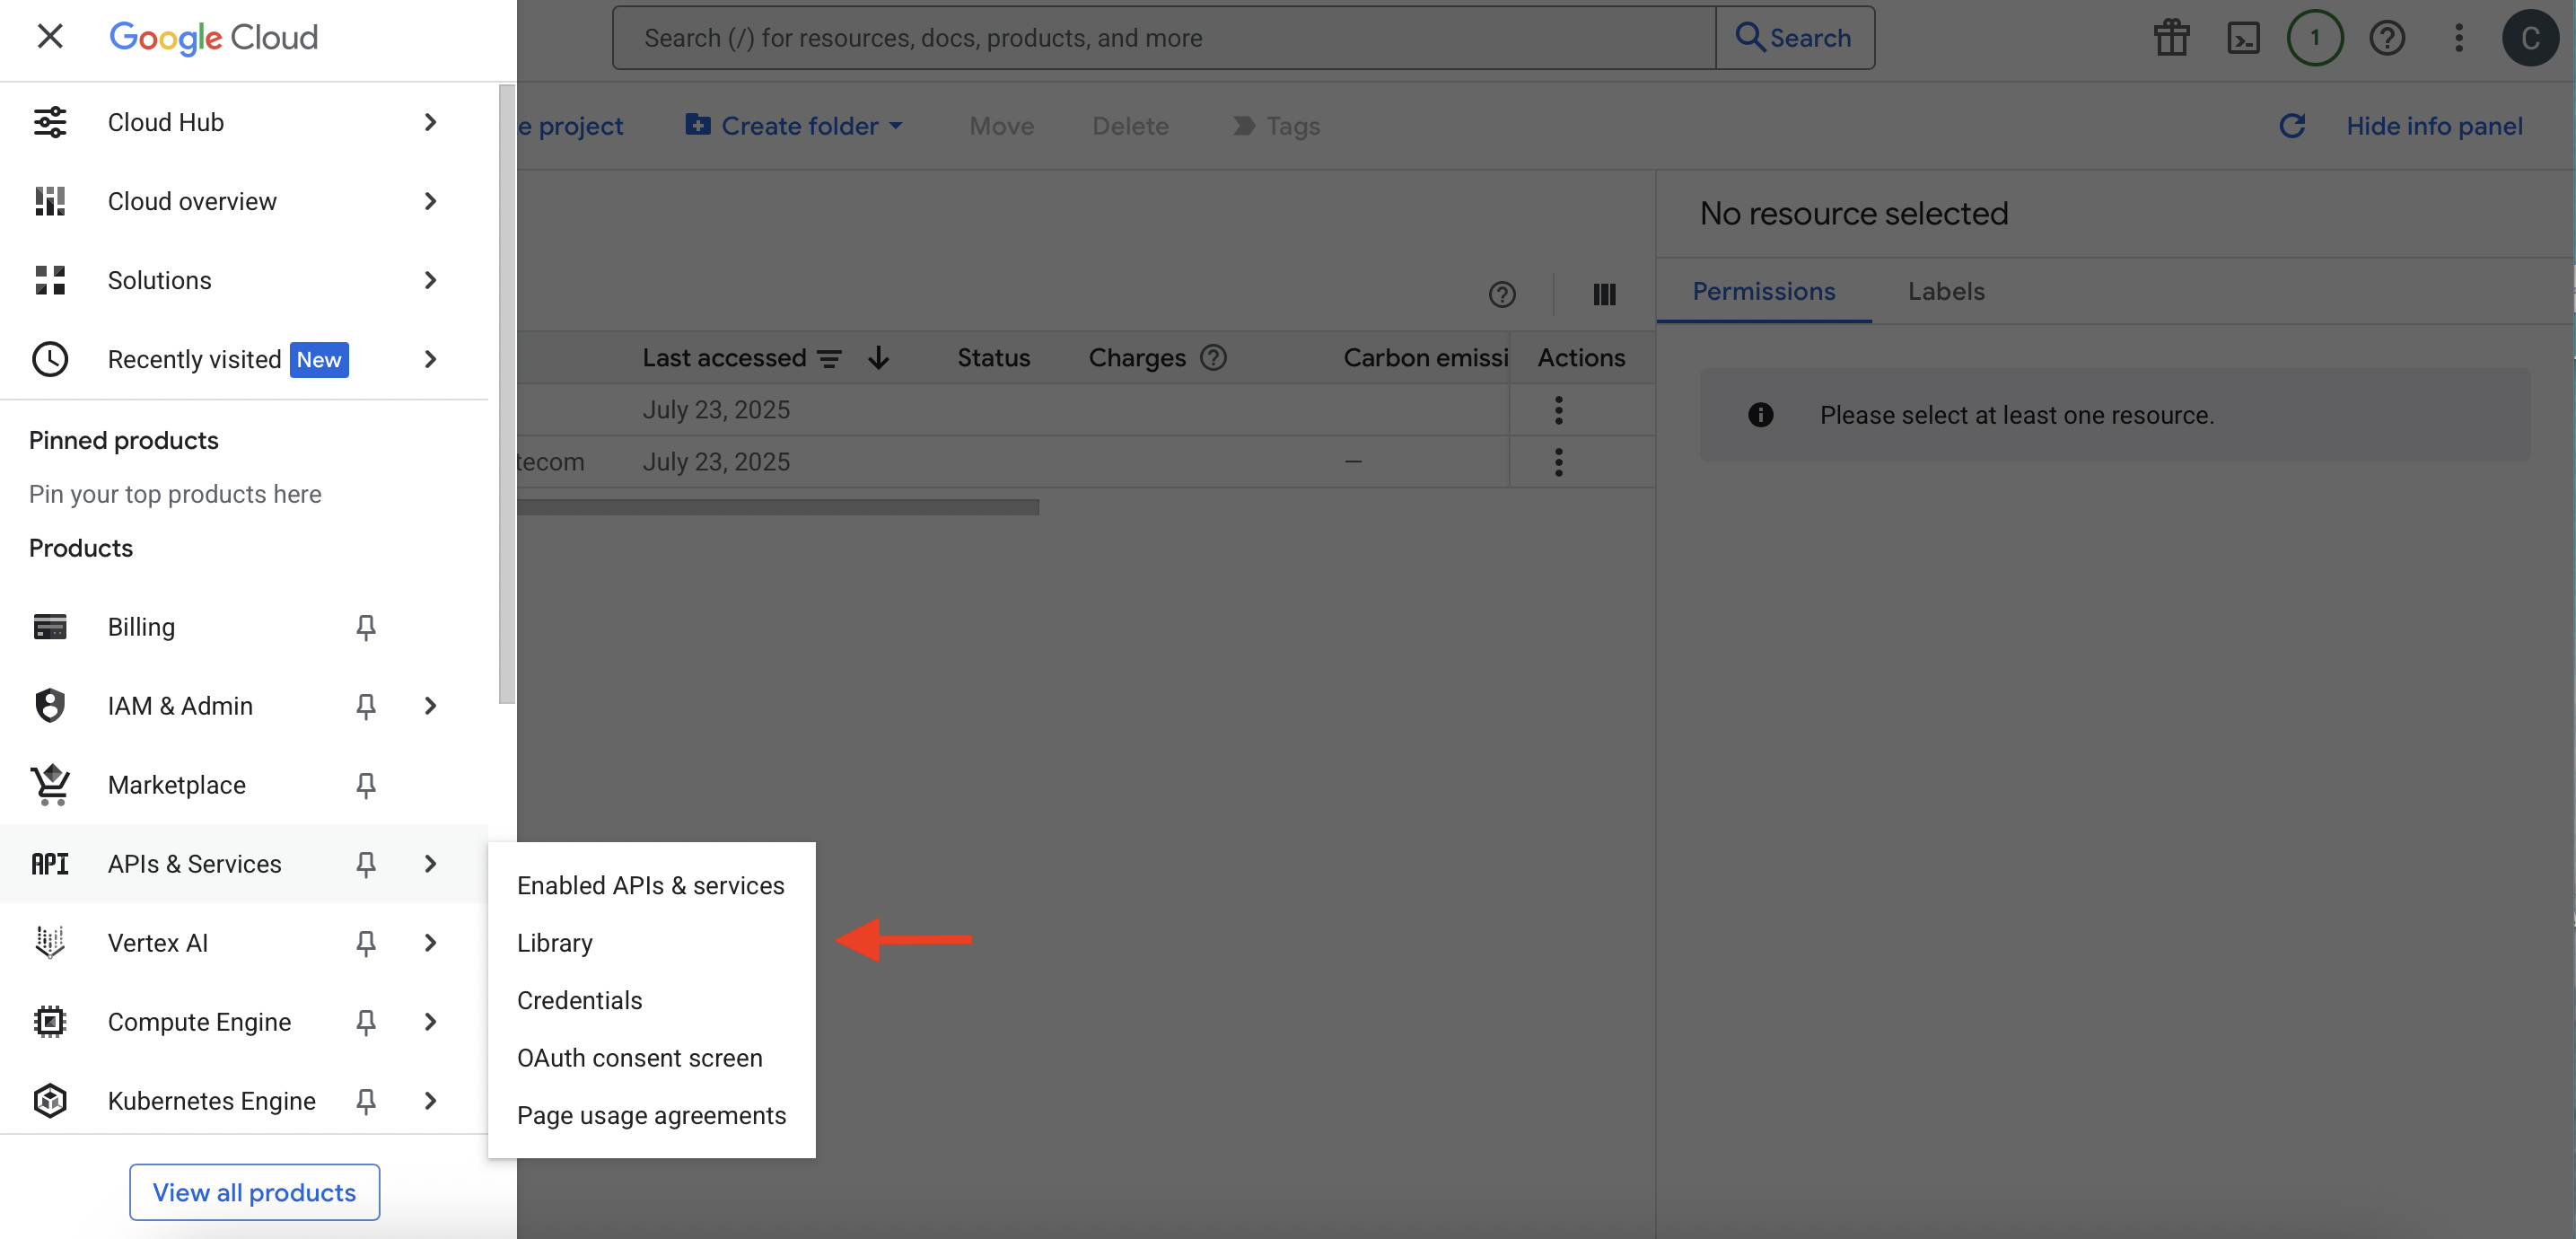The width and height of the screenshot is (2576, 1239).
Task: Click the Recently visited clock icon
Action: tap(50, 359)
